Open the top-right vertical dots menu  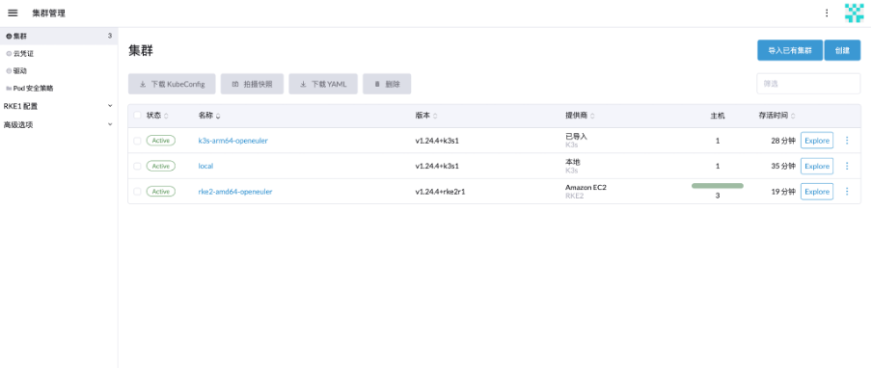827,13
